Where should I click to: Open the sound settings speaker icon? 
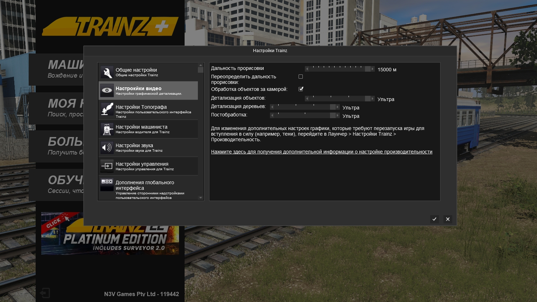(107, 148)
